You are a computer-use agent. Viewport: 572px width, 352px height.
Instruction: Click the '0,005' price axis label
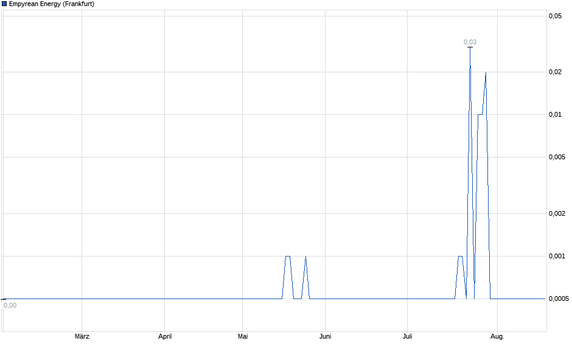coord(557,157)
